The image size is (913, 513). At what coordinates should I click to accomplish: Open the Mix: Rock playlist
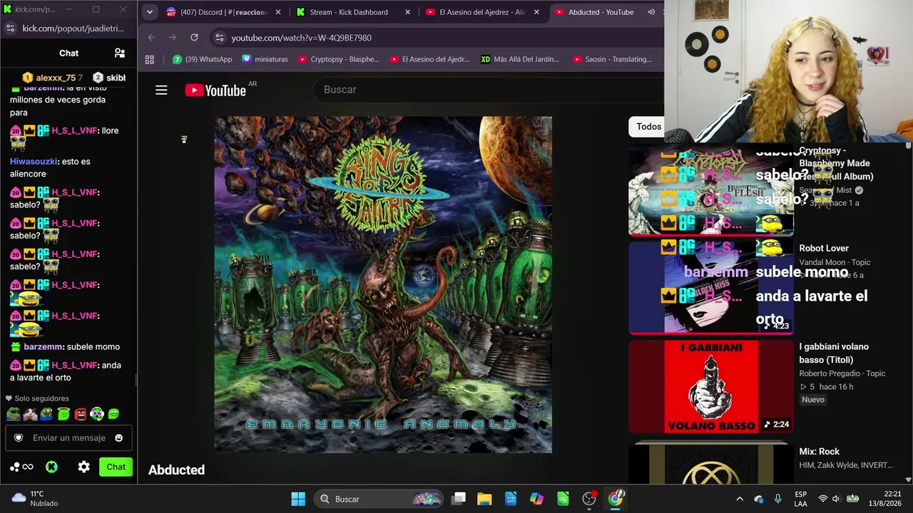coord(819,452)
